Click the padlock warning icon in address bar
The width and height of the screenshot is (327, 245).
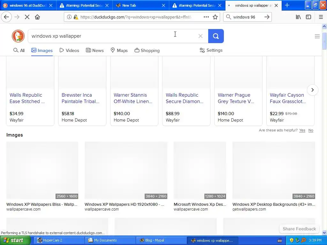coord(76,17)
